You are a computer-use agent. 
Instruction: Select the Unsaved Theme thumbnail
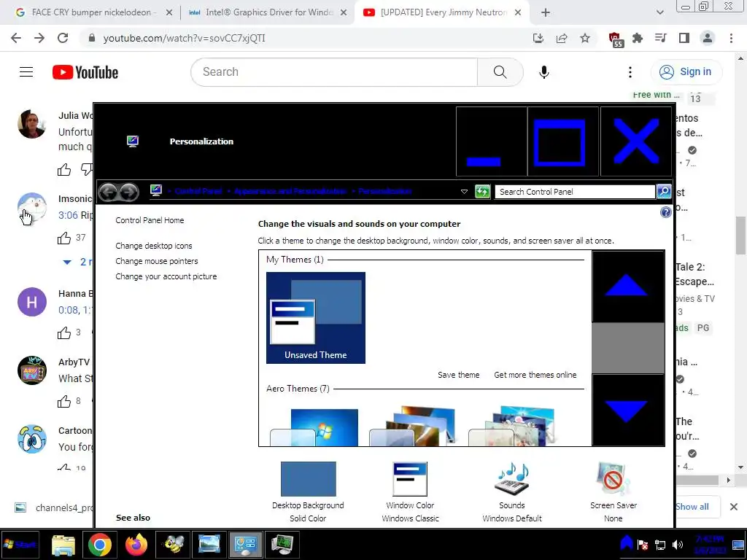pyautogui.click(x=315, y=318)
